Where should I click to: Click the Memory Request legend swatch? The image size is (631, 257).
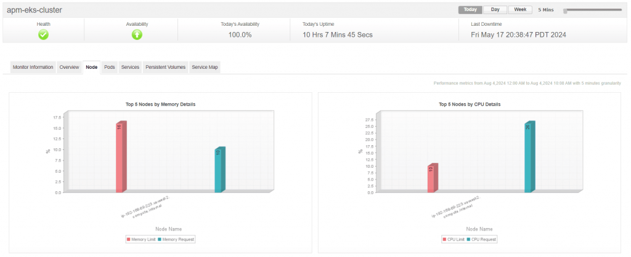tap(158, 239)
